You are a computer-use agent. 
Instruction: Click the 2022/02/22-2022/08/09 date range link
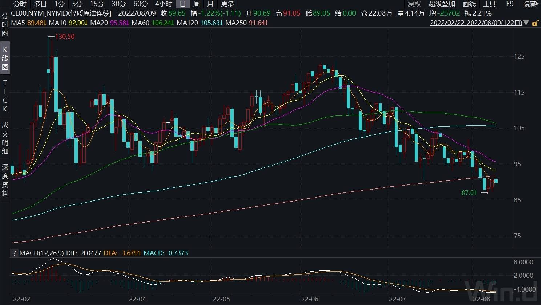(476, 23)
